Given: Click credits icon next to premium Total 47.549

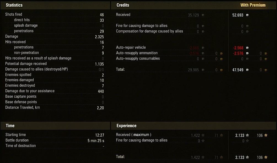Looking at the screenshot, I should 248,70.
